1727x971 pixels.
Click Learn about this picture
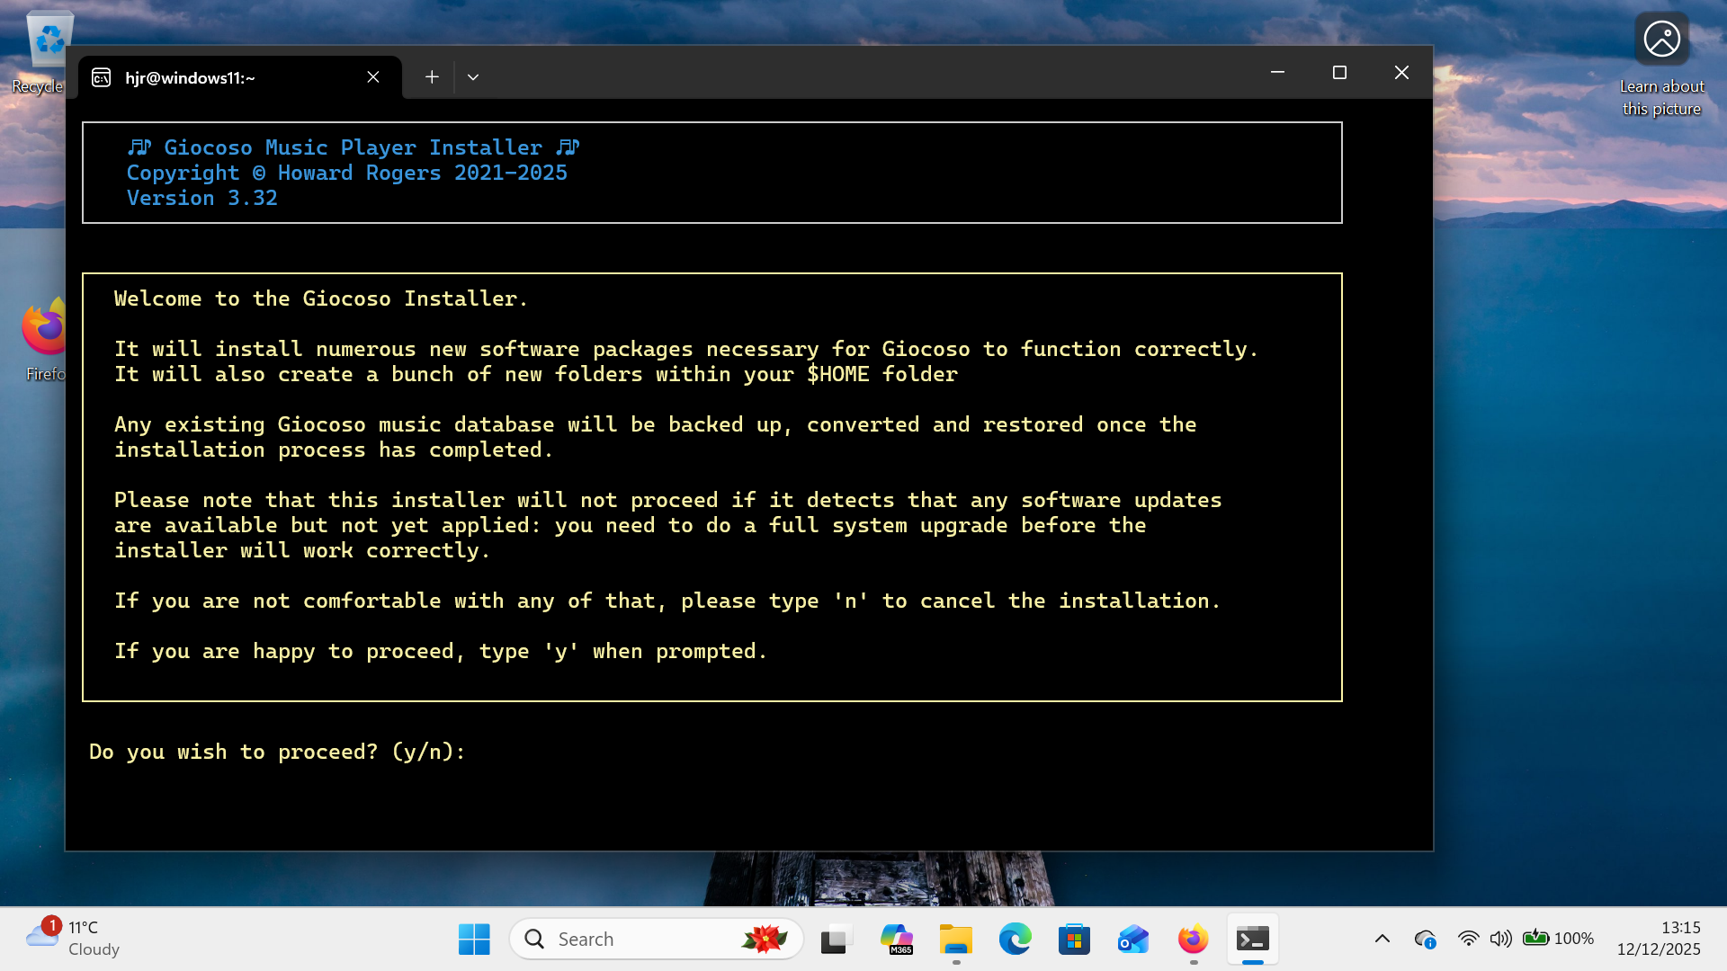click(1661, 40)
